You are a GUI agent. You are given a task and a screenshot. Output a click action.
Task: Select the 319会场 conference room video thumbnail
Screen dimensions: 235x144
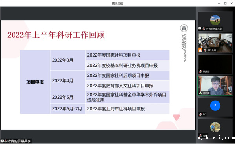click(x=215, y=43)
